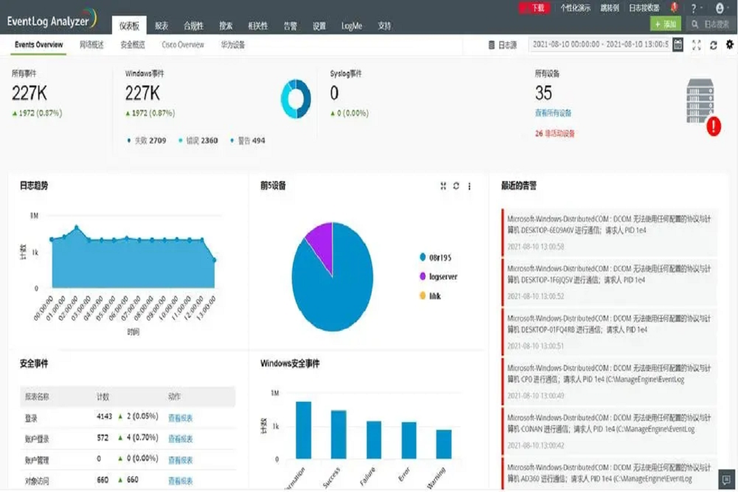Select the LogMe tab
The image size is (738, 492).
point(352,26)
